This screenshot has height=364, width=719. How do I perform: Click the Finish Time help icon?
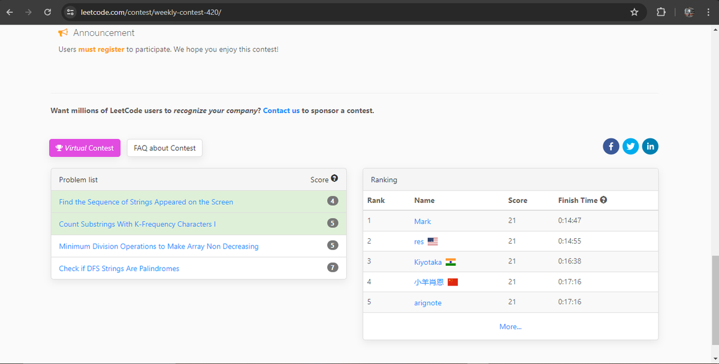(603, 200)
